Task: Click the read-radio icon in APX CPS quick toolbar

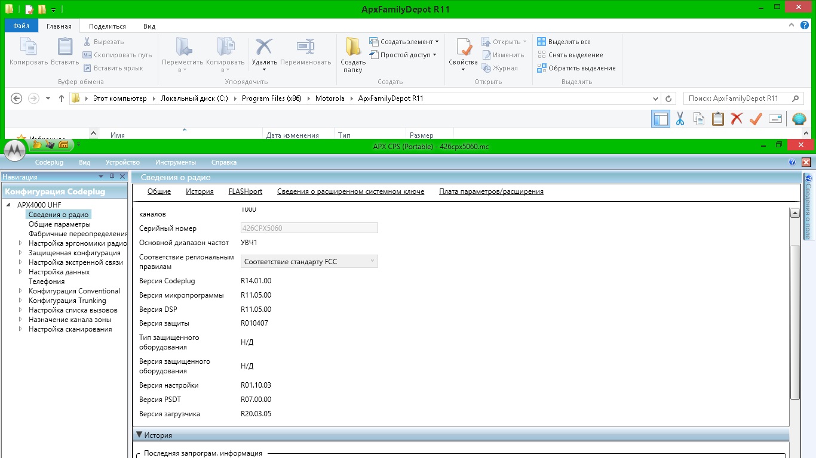Action: point(50,145)
